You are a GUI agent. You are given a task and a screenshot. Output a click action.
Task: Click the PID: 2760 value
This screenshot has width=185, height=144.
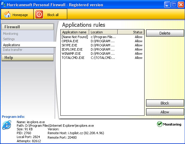24,133
